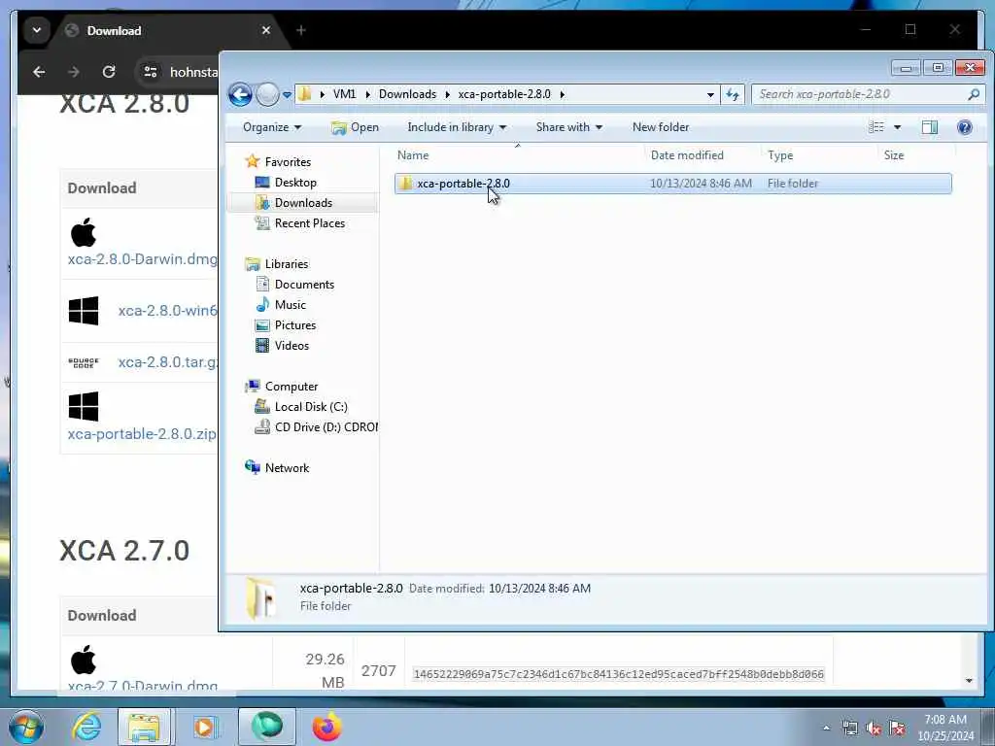Image resolution: width=995 pixels, height=746 pixels.
Task: Open a new browser tab
Action: (x=301, y=30)
